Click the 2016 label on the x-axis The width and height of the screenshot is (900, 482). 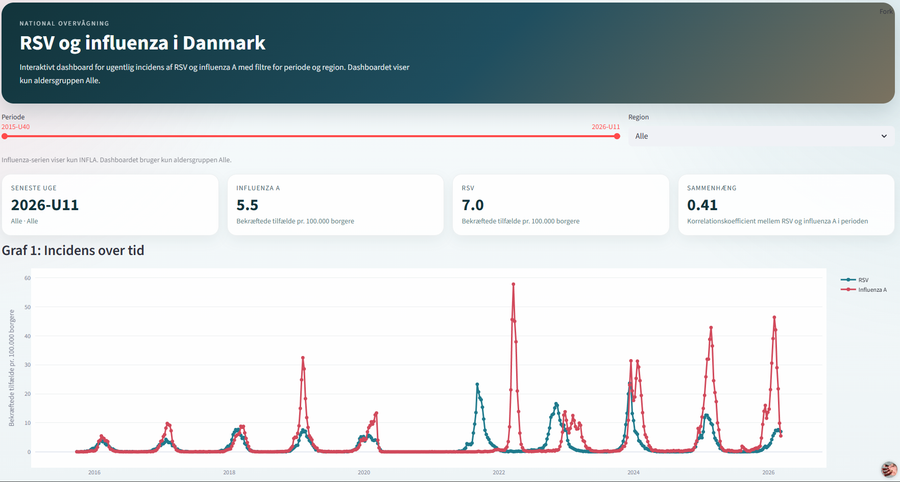(x=94, y=472)
